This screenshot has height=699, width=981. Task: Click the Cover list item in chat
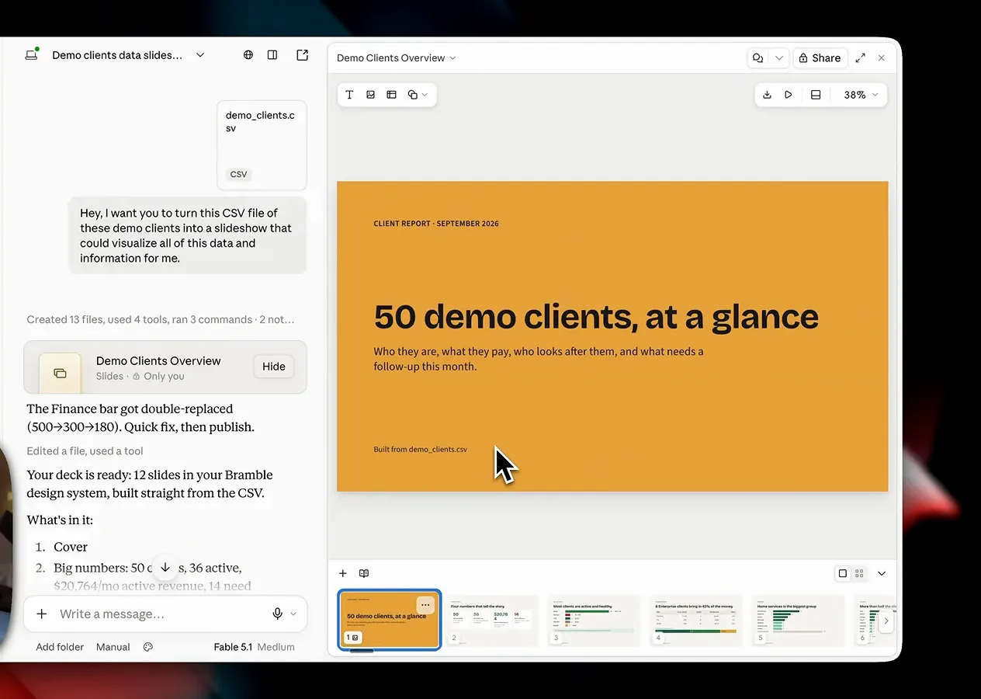[x=71, y=547]
